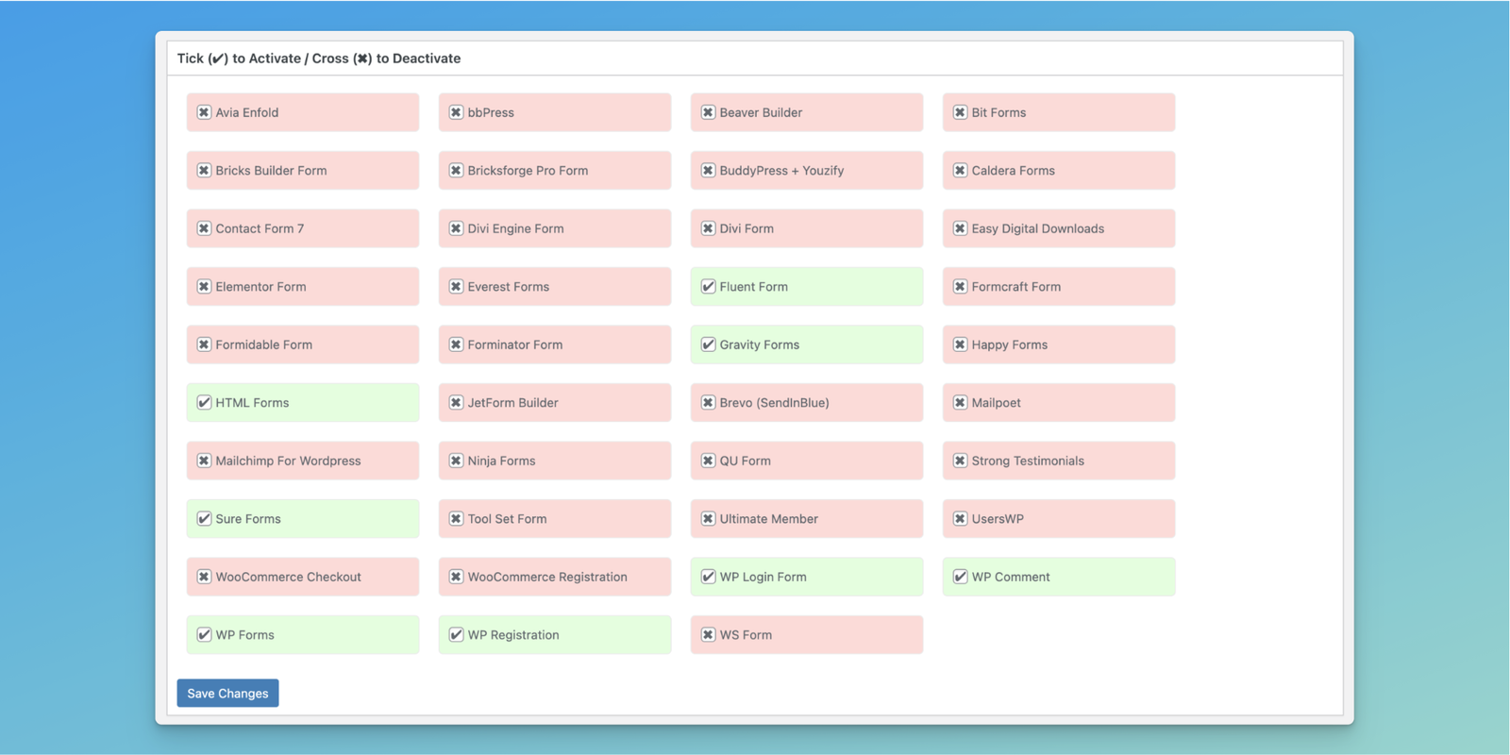Enable the Divi Form checkbox
Image resolution: width=1510 pixels, height=755 pixels.
pos(708,228)
